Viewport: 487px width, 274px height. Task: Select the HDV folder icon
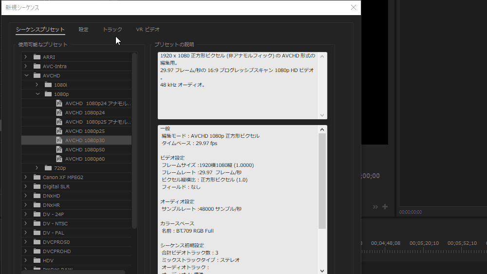coord(37,260)
